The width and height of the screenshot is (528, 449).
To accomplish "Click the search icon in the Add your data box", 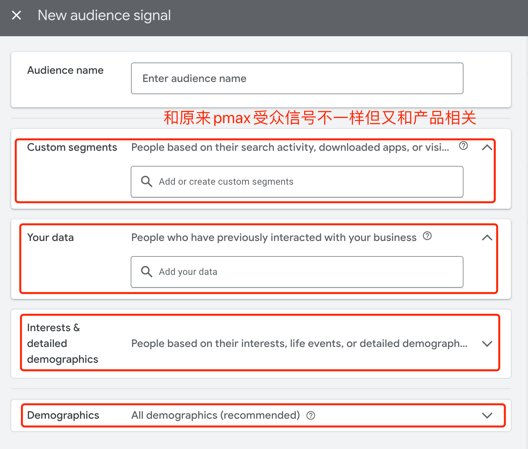I will 146,272.
